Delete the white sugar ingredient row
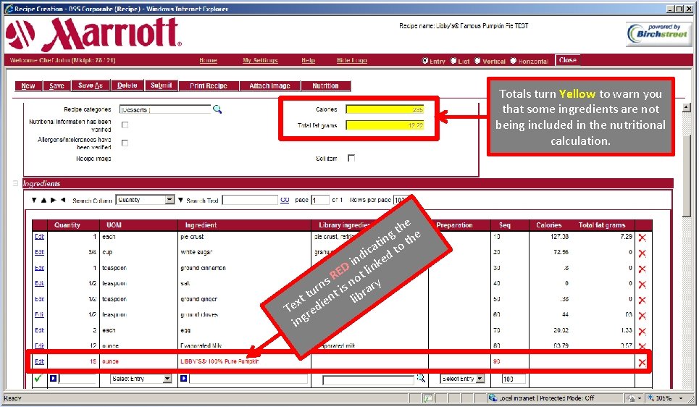This screenshot has width=699, height=407. pyautogui.click(x=642, y=253)
